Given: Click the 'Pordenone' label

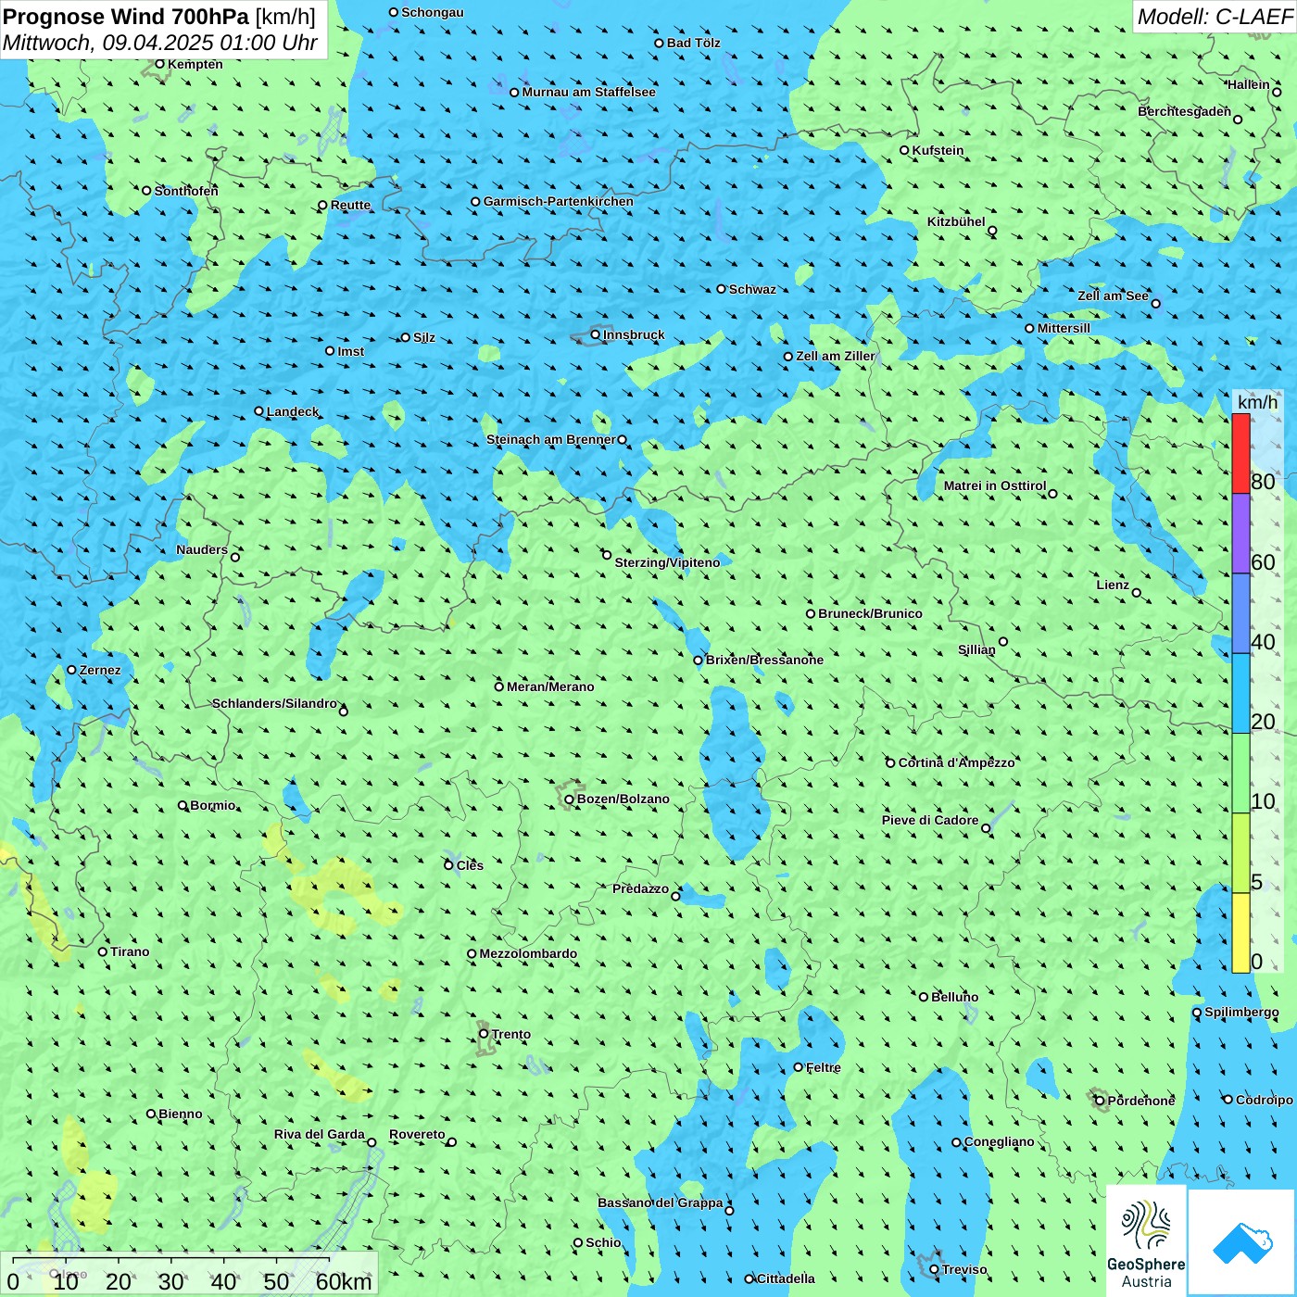Looking at the screenshot, I should (x=1141, y=1101).
